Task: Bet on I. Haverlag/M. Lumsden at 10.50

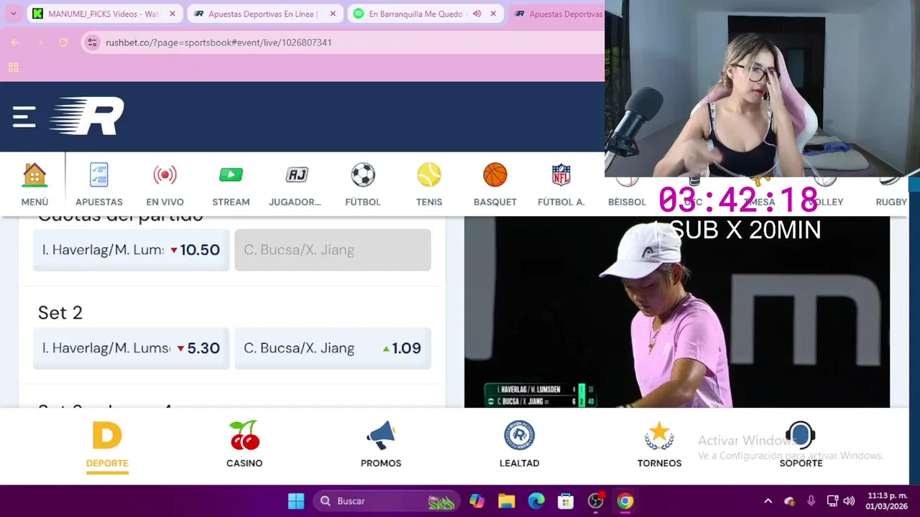Action: coord(132,250)
